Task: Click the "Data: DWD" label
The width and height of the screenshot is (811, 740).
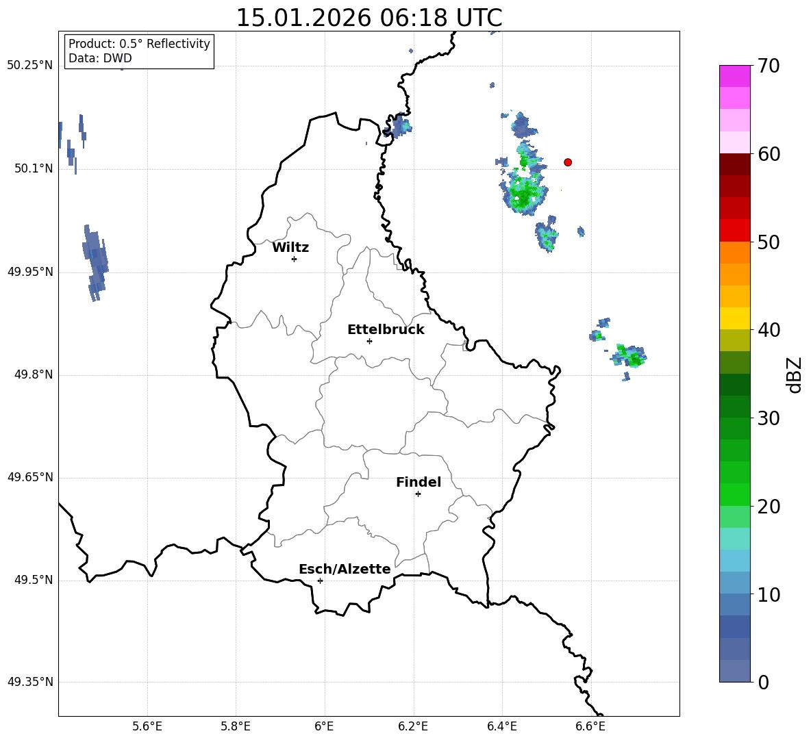Action: [100, 58]
